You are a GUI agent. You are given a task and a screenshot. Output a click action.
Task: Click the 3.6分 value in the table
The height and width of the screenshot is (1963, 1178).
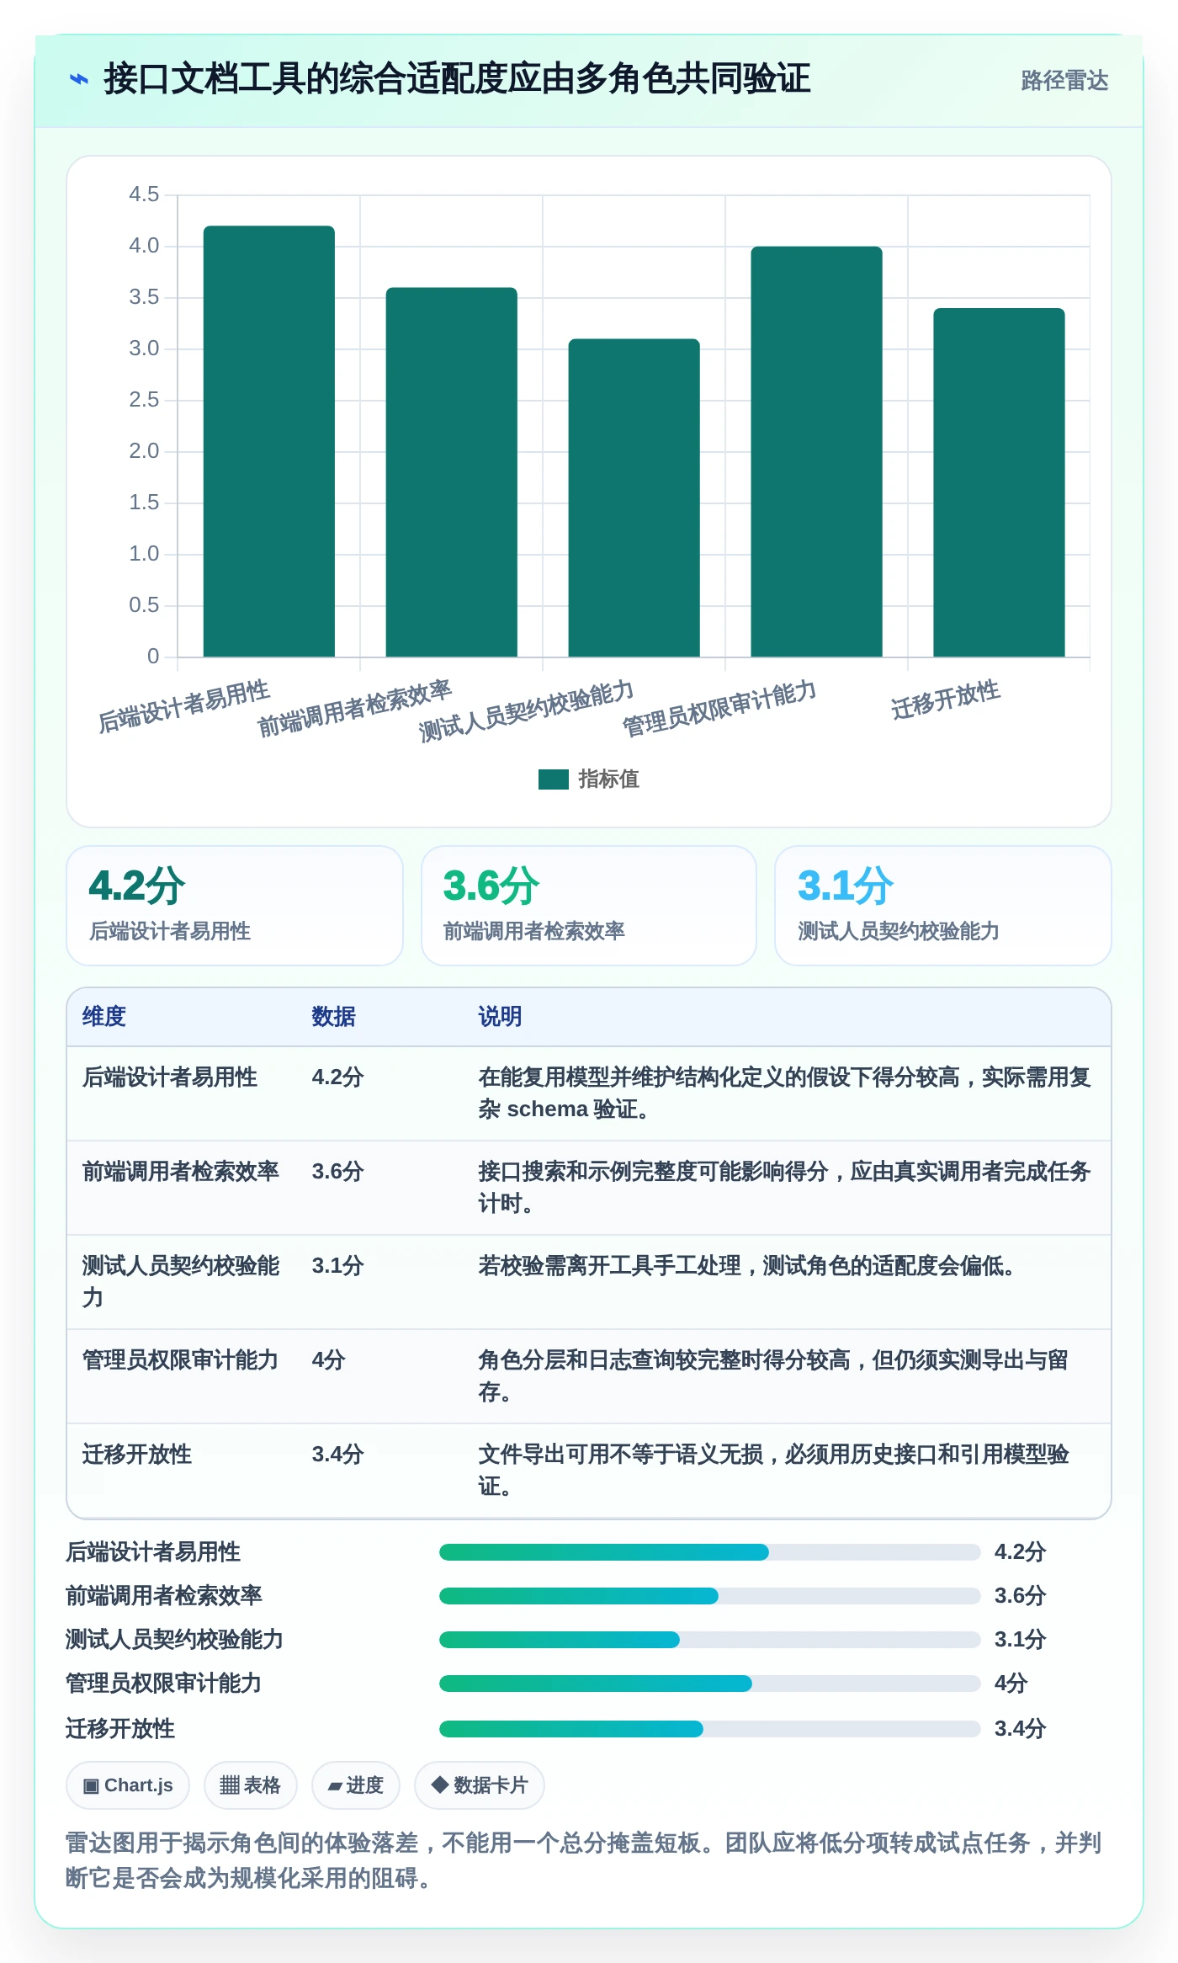pos(338,1172)
